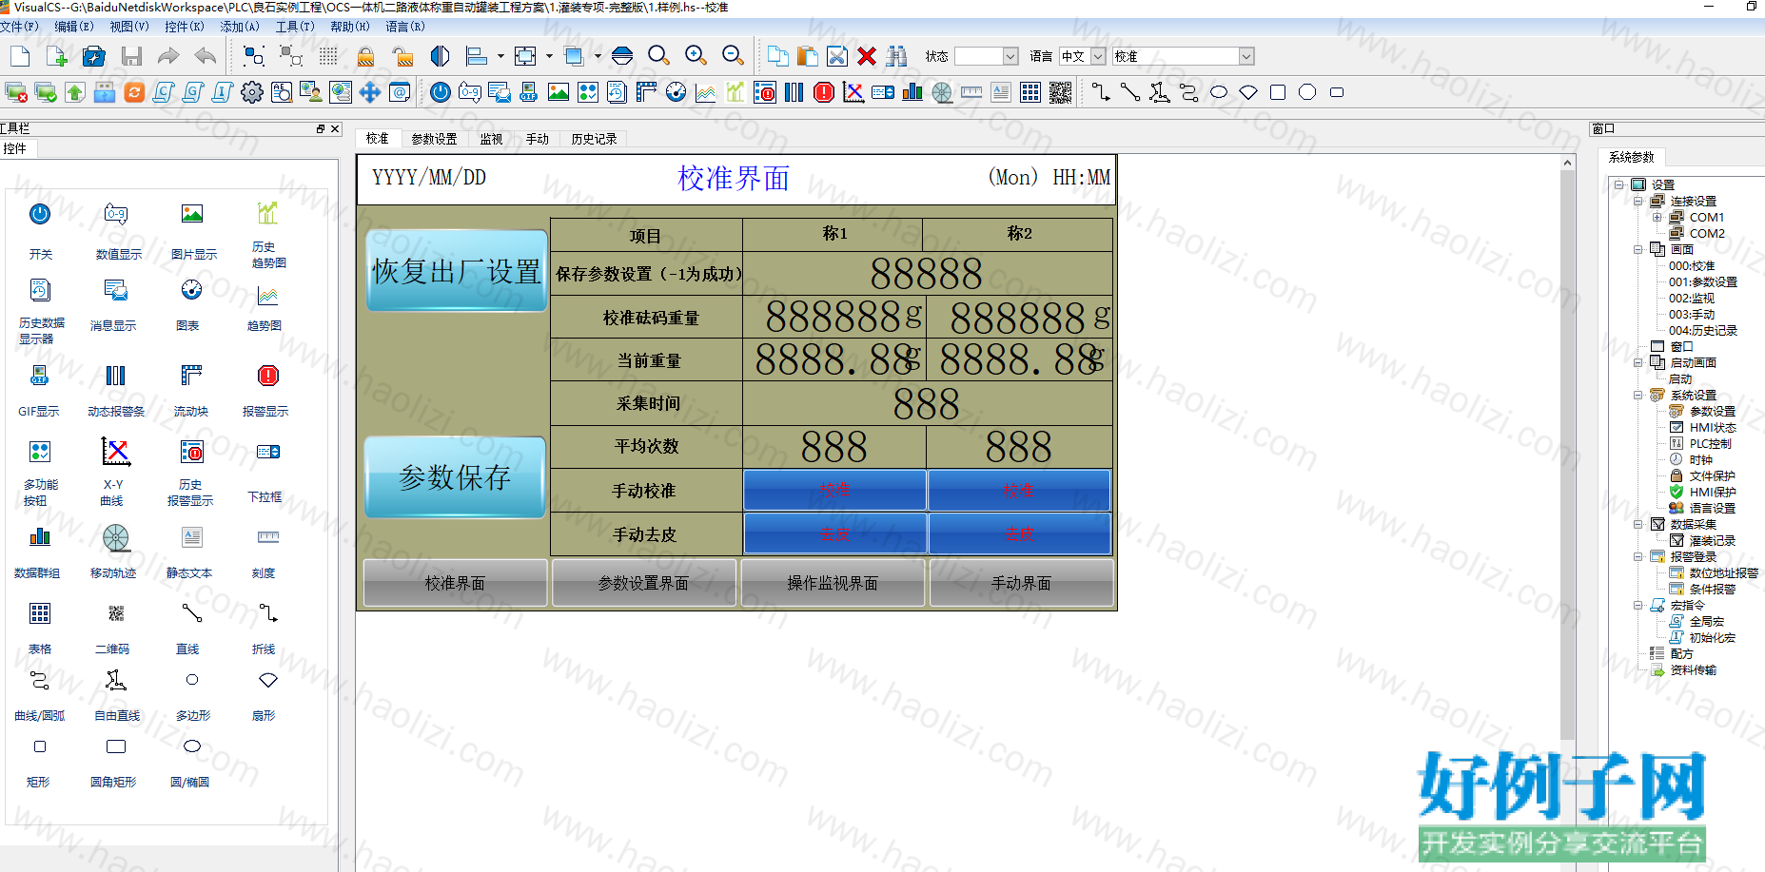Click the 手动界面 navigation button
The height and width of the screenshot is (872, 1765).
[x=1021, y=583]
